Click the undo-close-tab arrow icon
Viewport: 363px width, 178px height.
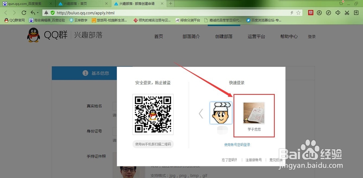[33, 13]
